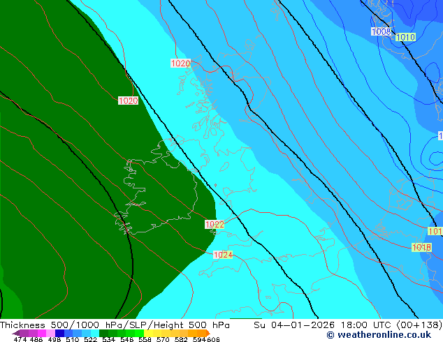Screen dimensions: 443x342
Task: Pick the bright cyan legend swatch
Action: pos(95,333)
